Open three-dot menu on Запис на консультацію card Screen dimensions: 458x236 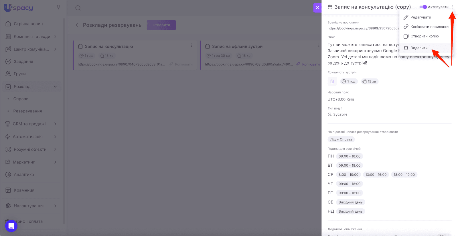[x=192, y=45]
